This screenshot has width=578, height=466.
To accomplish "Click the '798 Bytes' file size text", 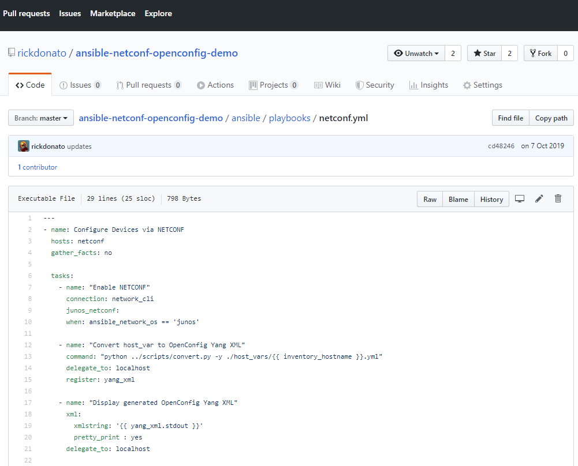I will click(184, 198).
